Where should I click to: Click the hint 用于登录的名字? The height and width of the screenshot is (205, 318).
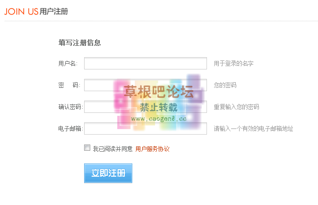(233, 63)
